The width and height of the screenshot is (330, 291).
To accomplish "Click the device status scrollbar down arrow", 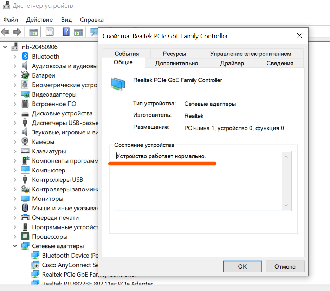I will (x=286, y=205).
